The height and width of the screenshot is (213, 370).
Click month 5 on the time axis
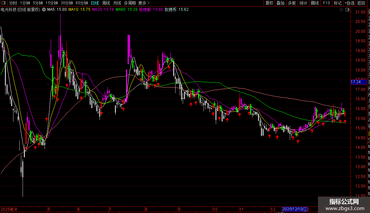(49, 209)
